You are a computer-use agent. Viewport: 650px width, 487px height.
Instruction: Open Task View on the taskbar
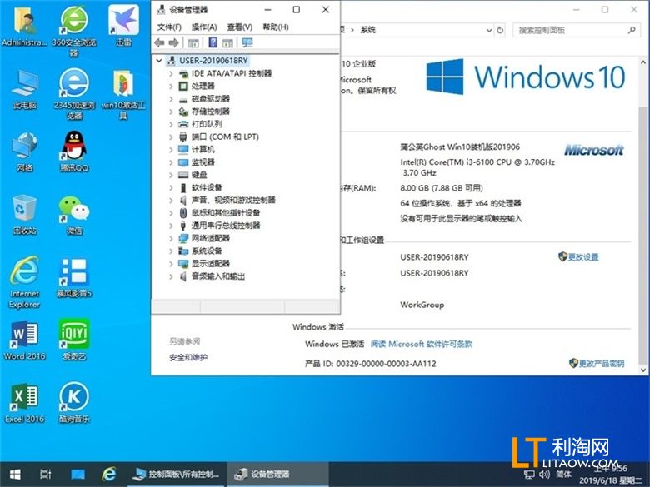pyautogui.click(x=46, y=475)
